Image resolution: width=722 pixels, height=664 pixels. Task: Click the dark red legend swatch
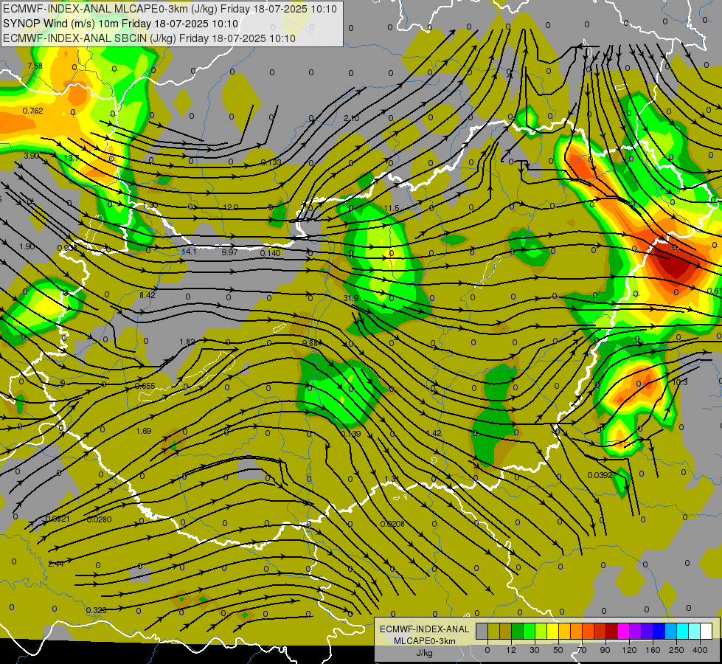pyautogui.click(x=612, y=632)
